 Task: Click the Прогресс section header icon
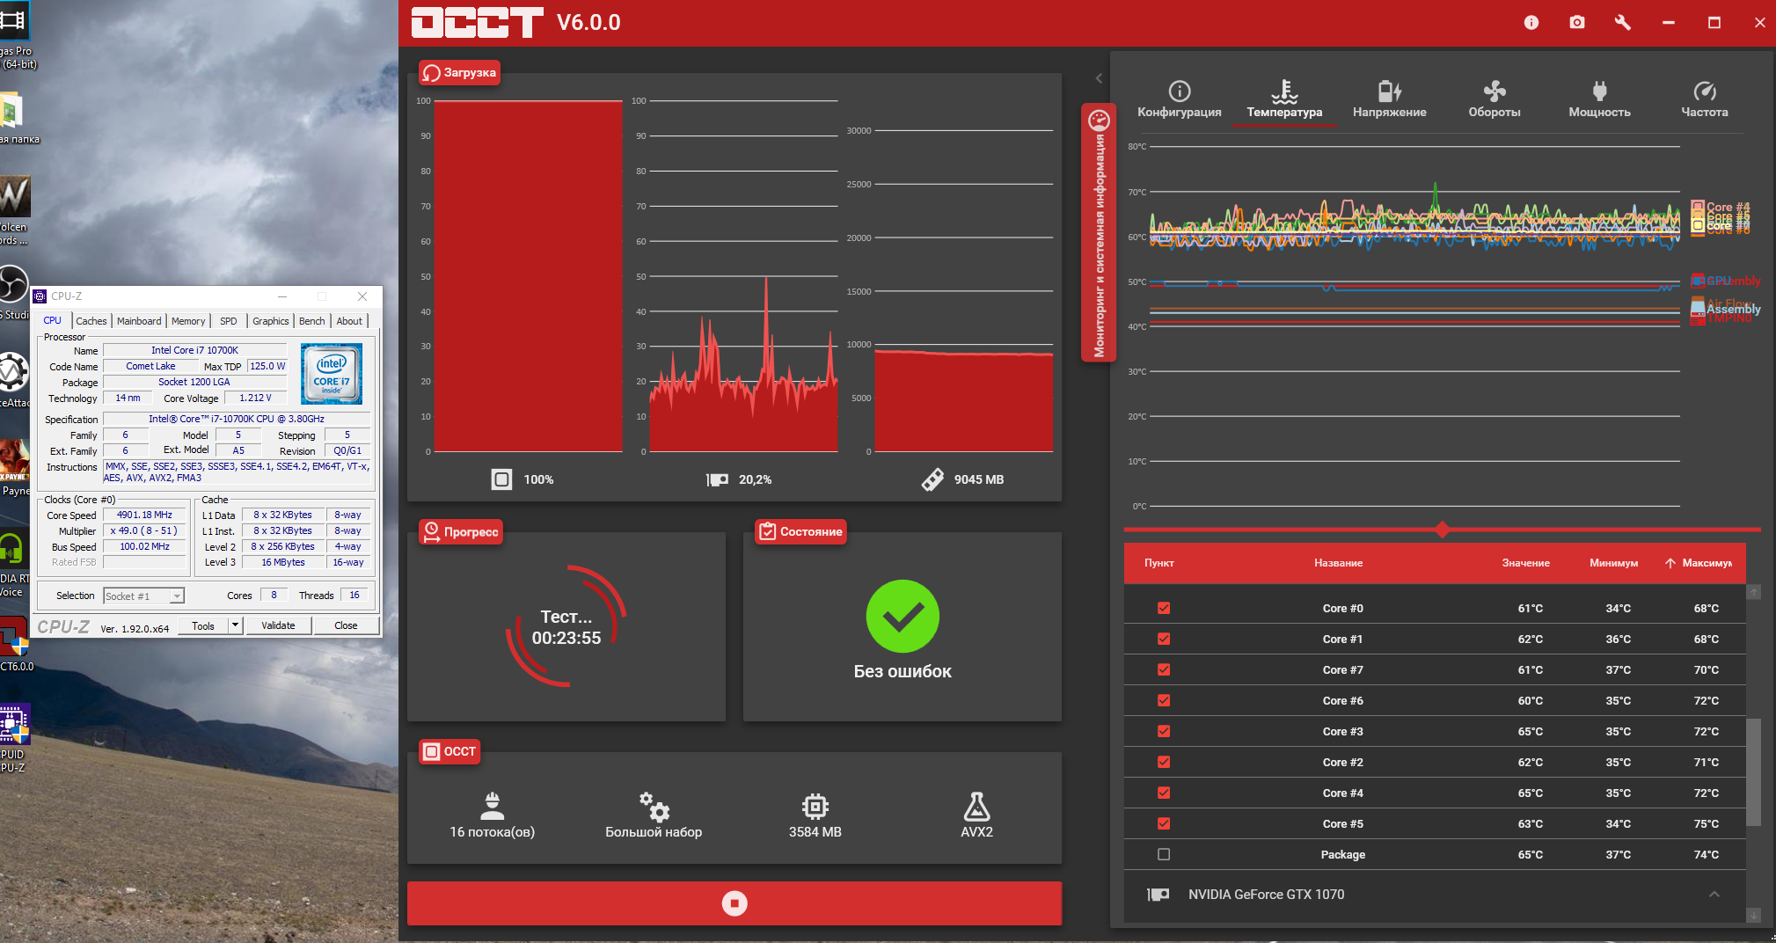point(431,531)
